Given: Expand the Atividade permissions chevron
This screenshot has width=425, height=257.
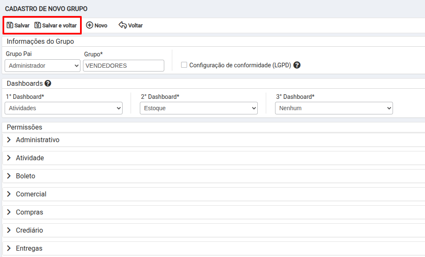Looking at the screenshot, I should pos(9,158).
